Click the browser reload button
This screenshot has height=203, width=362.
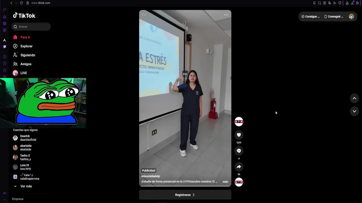coord(21,3)
